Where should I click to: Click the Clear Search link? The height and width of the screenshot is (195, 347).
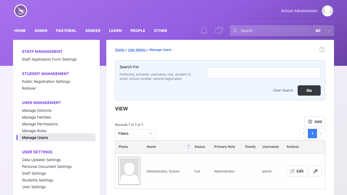point(283,90)
